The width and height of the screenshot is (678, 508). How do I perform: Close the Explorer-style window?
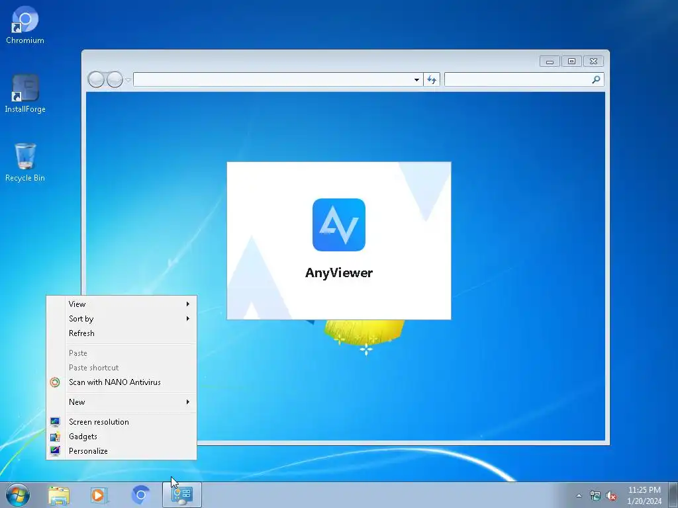point(594,62)
